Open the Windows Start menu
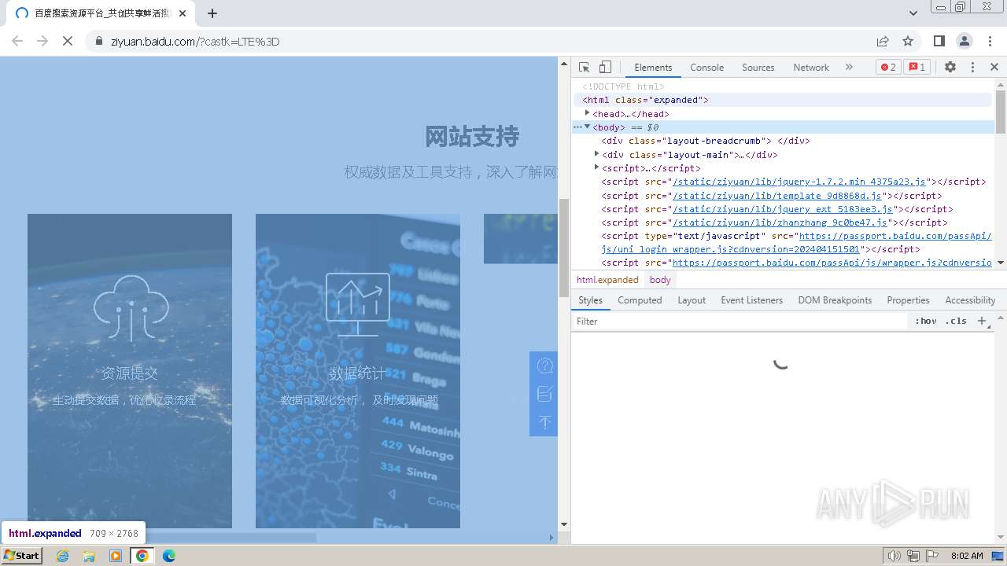This screenshot has height=566, width=1007. point(22,556)
